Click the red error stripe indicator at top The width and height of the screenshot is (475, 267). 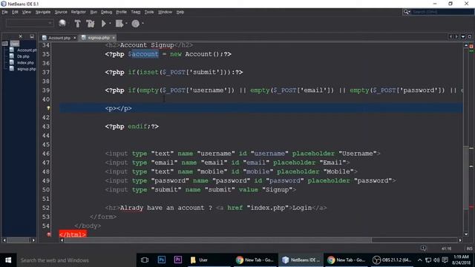471,46
